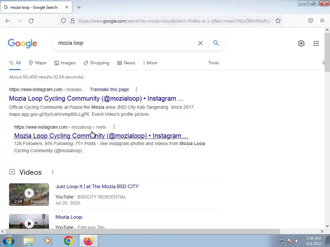
Task: Open Just Loop It at The Mozia video link
Action: coord(97,186)
